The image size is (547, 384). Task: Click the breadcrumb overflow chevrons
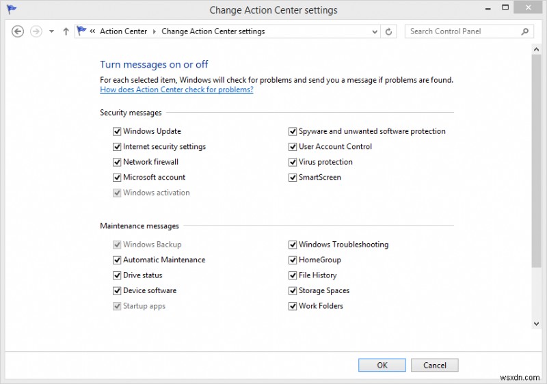(x=92, y=31)
